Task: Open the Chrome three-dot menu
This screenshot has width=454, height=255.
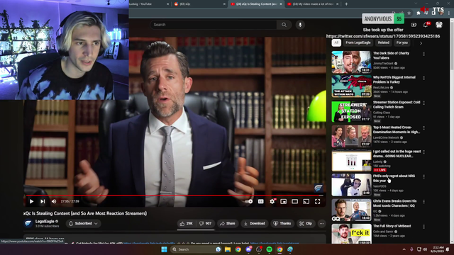Action: [x=449, y=13]
